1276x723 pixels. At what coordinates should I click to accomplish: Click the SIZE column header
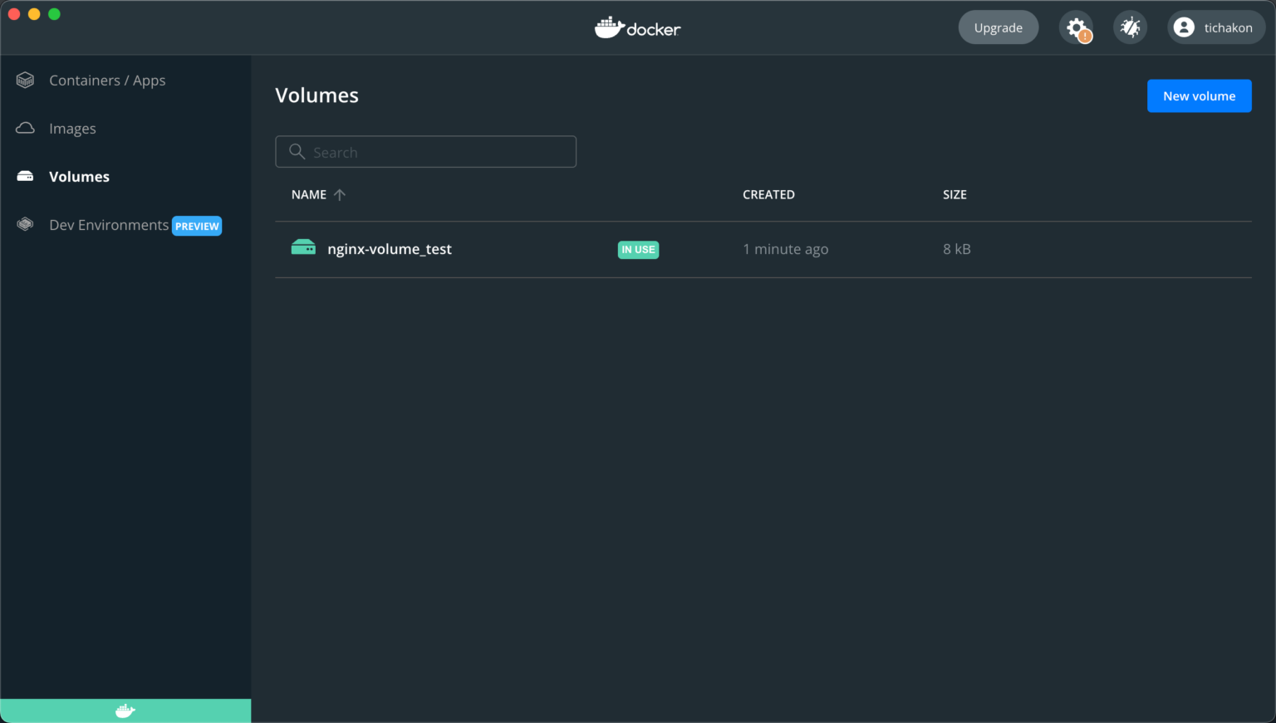955,194
